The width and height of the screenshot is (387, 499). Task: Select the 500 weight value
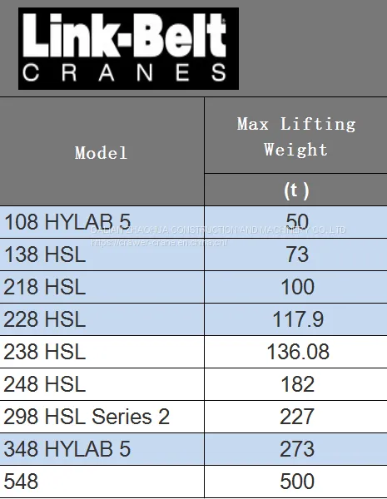[x=297, y=482]
